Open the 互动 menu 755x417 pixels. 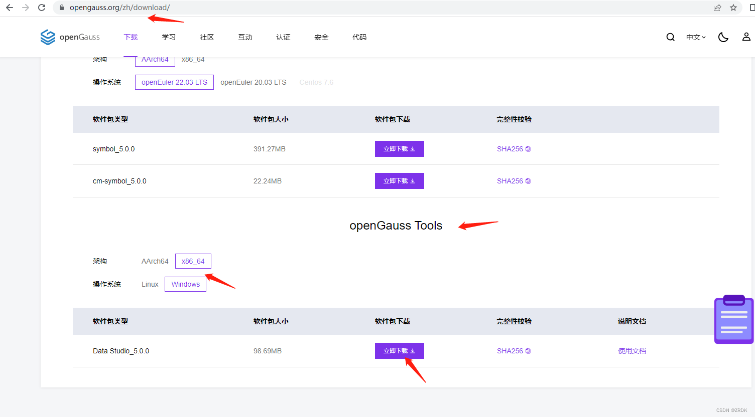click(245, 37)
